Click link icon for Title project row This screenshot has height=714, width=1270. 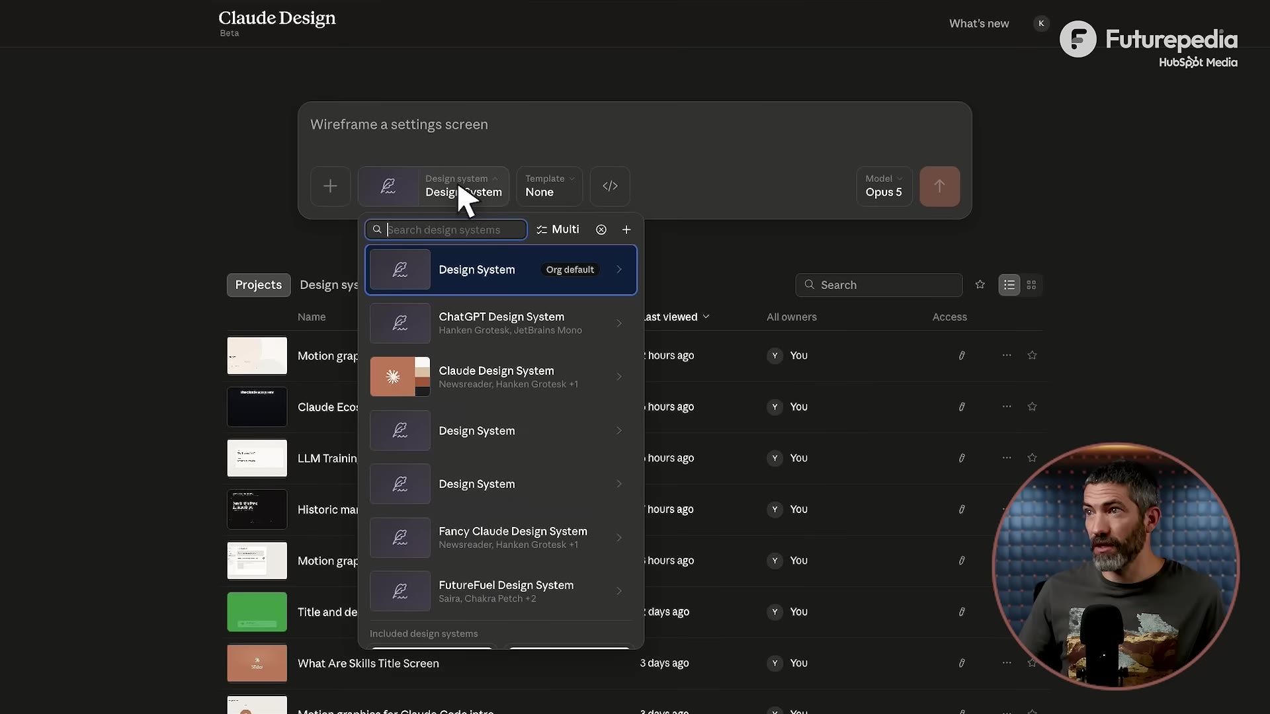coord(962,612)
